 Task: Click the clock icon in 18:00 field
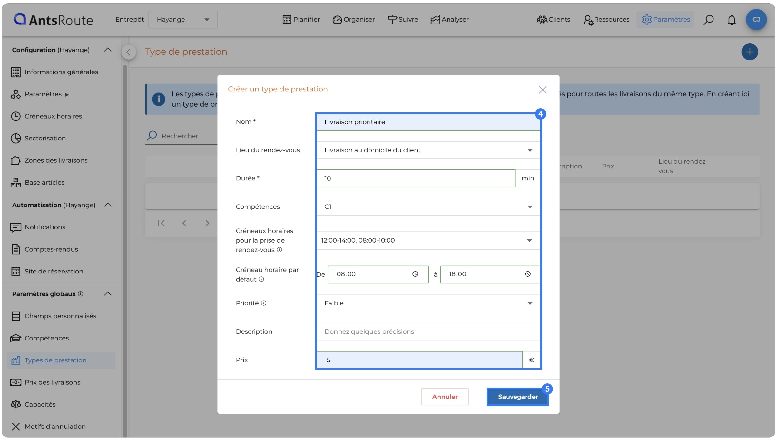528,274
